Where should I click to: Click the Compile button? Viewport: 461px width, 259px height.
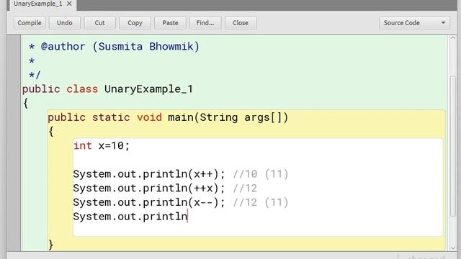30,23
